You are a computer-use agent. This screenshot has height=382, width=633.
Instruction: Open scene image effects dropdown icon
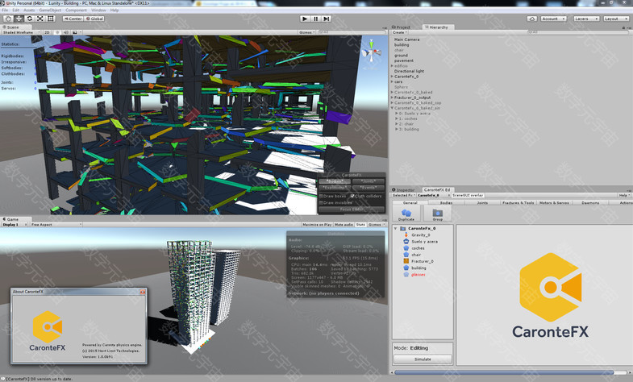tap(76, 32)
